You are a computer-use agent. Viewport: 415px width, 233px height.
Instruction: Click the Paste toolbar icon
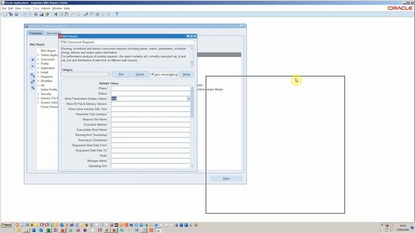point(66,14)
